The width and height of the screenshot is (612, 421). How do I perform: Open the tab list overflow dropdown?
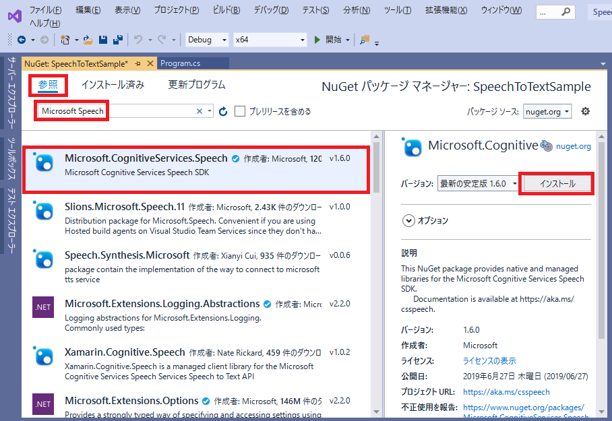pyautogui.click(x=603, y=63)
